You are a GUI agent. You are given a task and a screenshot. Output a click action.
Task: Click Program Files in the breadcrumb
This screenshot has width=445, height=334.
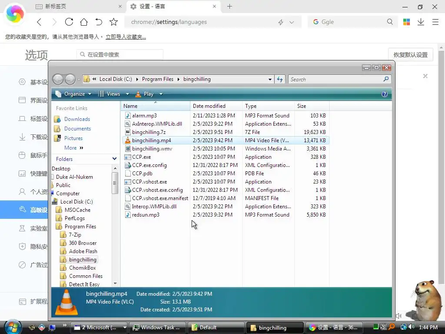157,79
